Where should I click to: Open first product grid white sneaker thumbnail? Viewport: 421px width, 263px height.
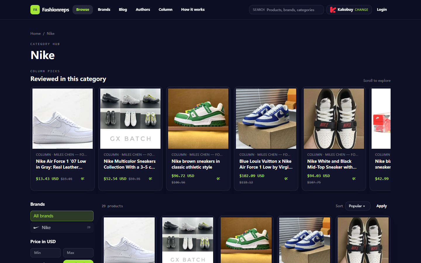(129, 240)
